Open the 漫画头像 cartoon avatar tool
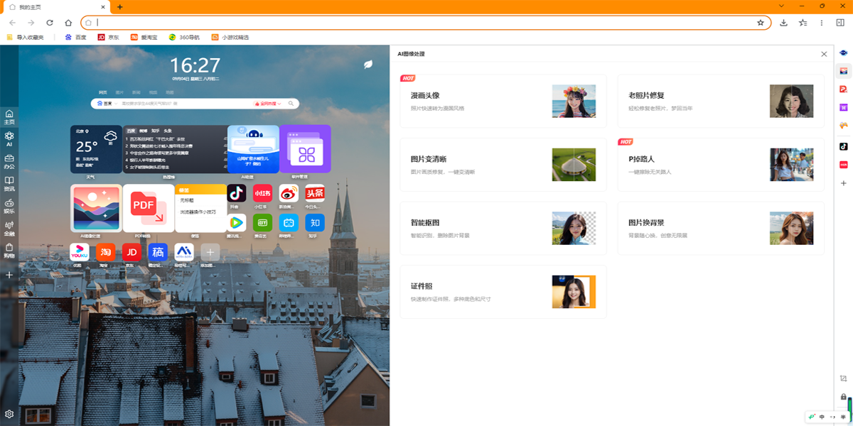 point(503,100)
